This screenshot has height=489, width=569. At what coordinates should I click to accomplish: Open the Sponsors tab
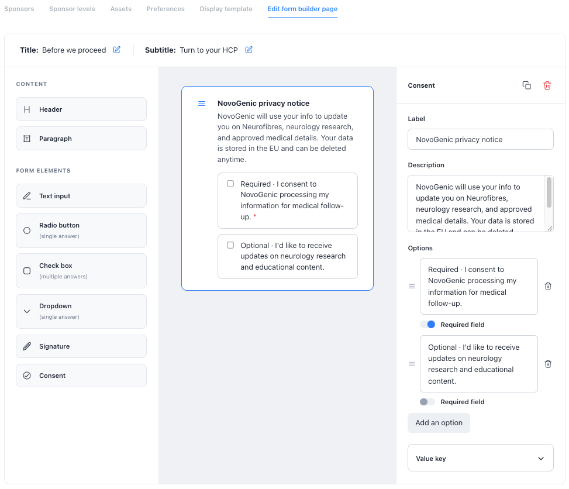pyautogui.click(x=19, y=9)
